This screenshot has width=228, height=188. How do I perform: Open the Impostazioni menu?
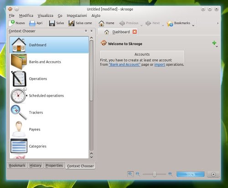[x=77, y=16]
